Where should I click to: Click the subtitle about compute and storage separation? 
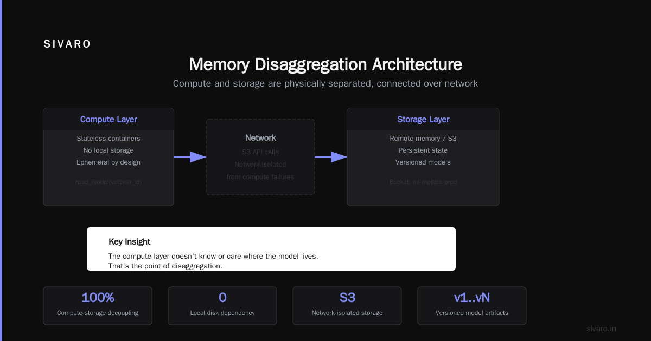[x=325, y=83]
